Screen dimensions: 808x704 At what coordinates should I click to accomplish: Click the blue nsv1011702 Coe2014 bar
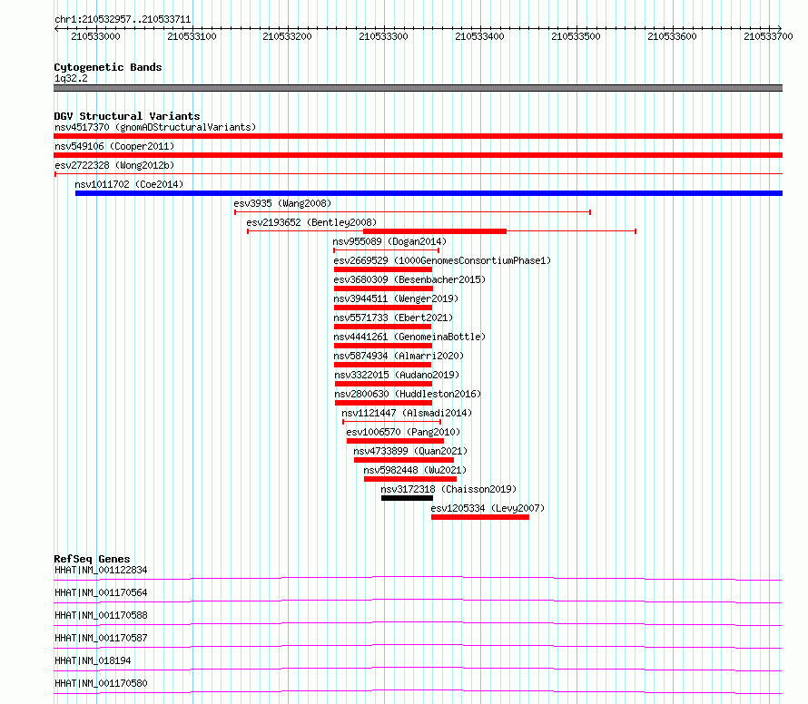pos(429,193)
